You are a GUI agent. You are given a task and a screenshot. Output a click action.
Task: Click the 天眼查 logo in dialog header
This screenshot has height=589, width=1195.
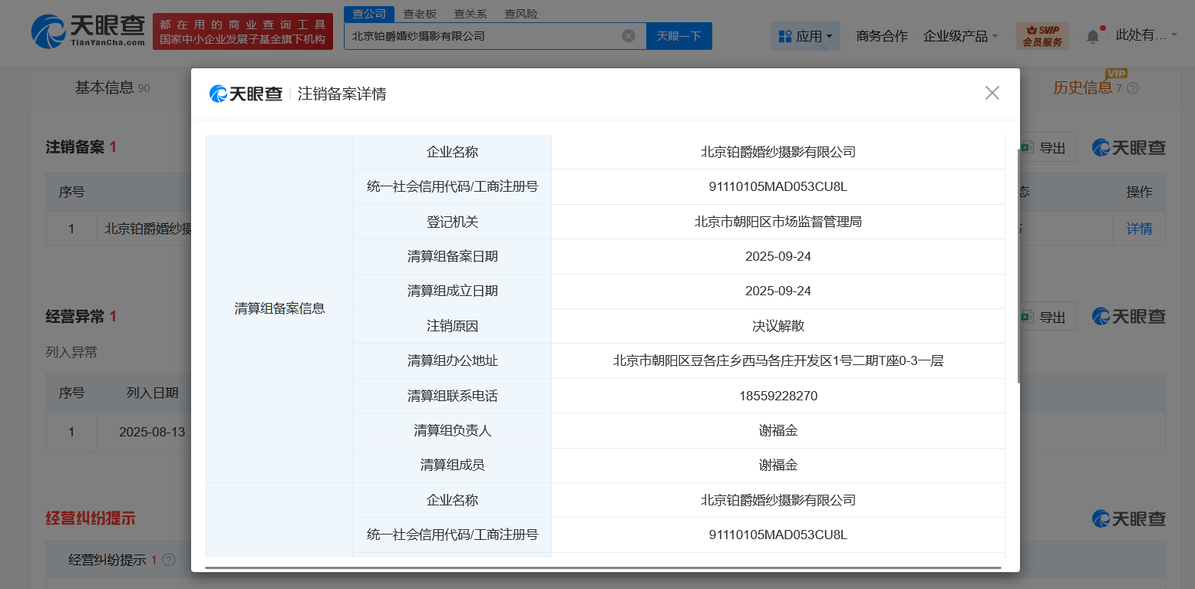(x=246, y=94)
